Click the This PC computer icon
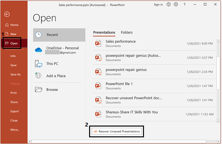The width and height of the screenshot is (222, 144). (x=38, y=64)
